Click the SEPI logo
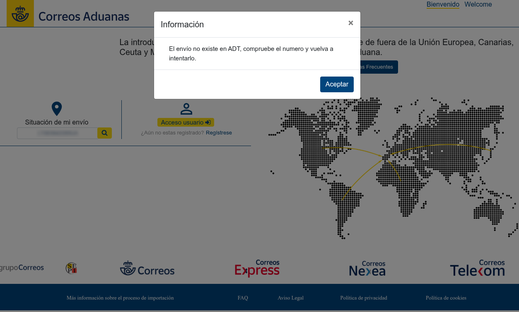This screenshot has width=519, height=312. [x=71, y=268]
